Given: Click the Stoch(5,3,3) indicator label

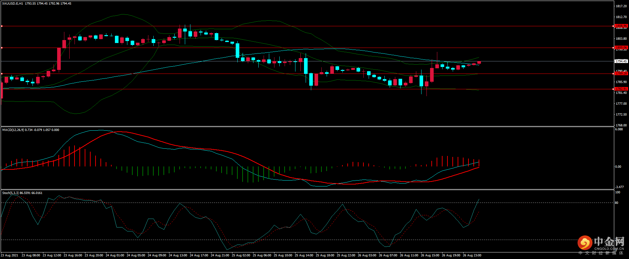Looking at the screenshot, I should click(x=11, y=193).
